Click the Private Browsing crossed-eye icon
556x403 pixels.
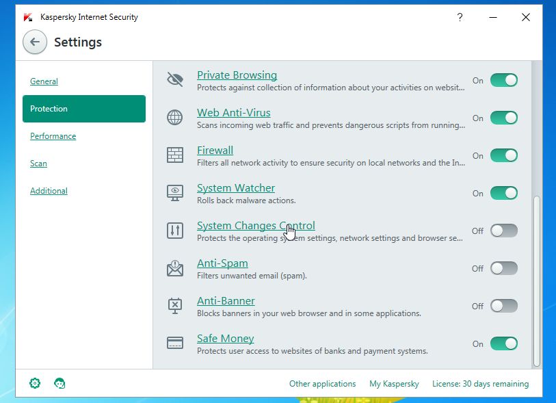[175, 80]
